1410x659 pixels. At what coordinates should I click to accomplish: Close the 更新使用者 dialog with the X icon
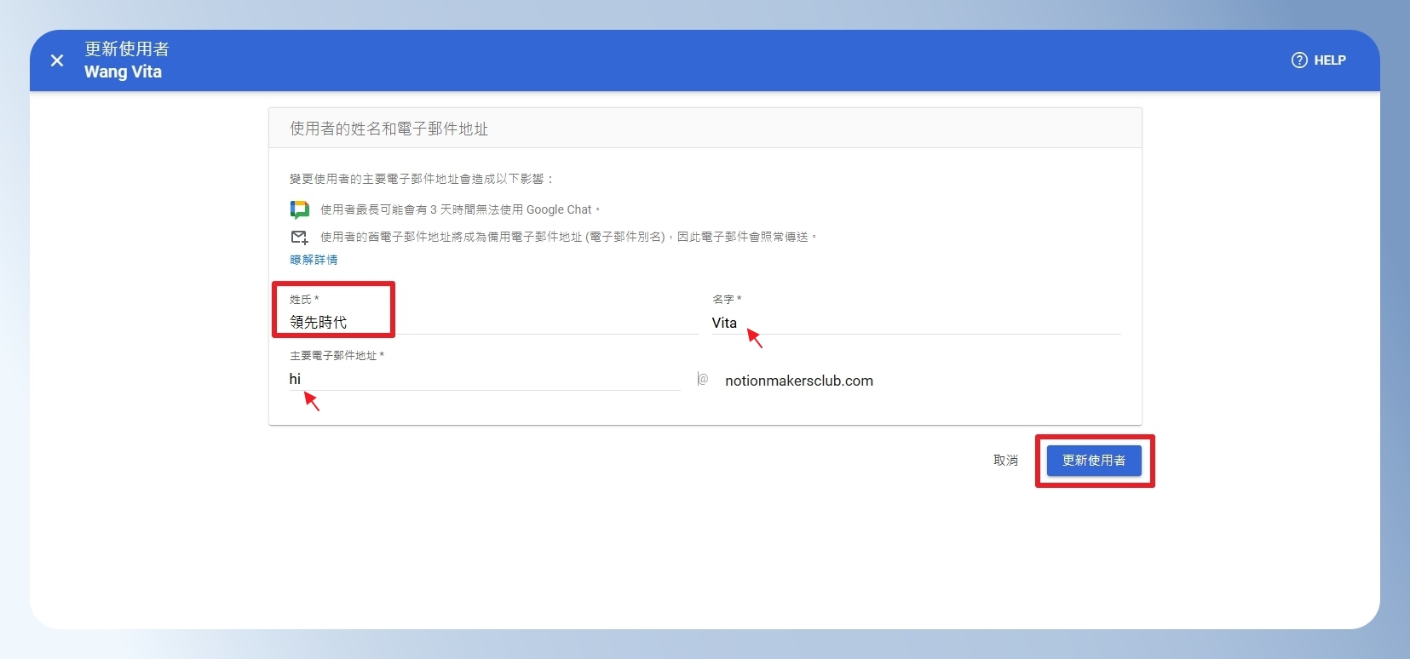point(57,60)
